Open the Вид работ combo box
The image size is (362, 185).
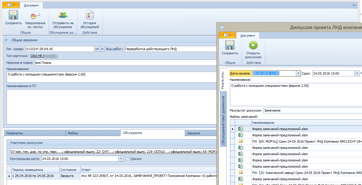170,49
